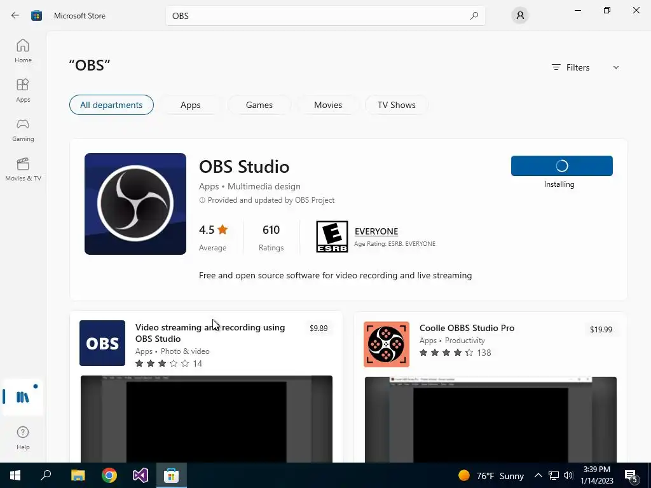Viewport: 651px width, 488px height.
Task: Open the notification center icon
Action: click(631, 475)
